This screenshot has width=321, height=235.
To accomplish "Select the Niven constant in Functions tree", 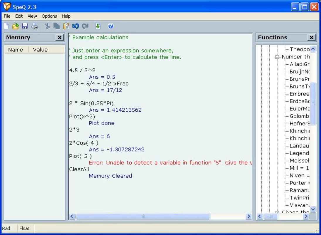I will pos(300,176).
